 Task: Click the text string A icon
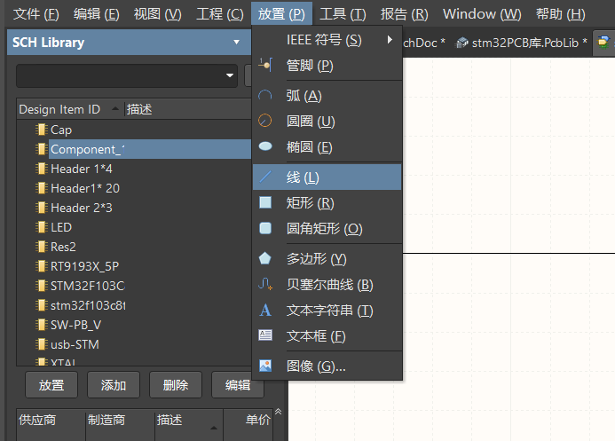(x=265, y=310)
